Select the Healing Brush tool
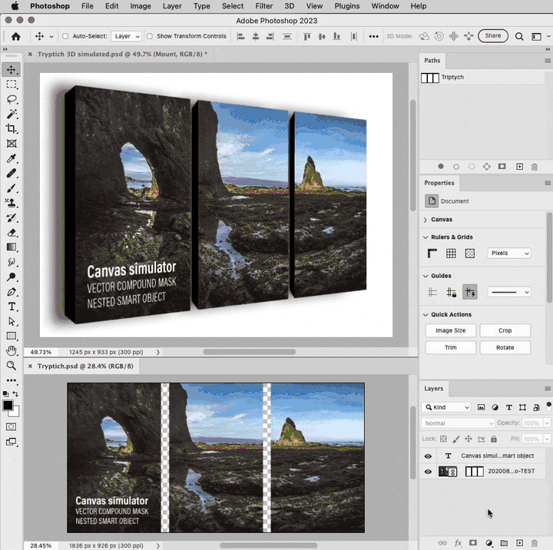 [12, 174]
